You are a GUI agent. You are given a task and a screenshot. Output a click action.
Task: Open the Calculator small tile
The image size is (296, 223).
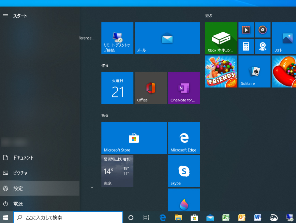[246, 46]
